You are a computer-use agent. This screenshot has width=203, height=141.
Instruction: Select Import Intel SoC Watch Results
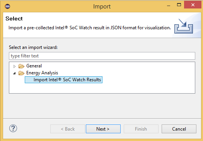pos(63,80)
